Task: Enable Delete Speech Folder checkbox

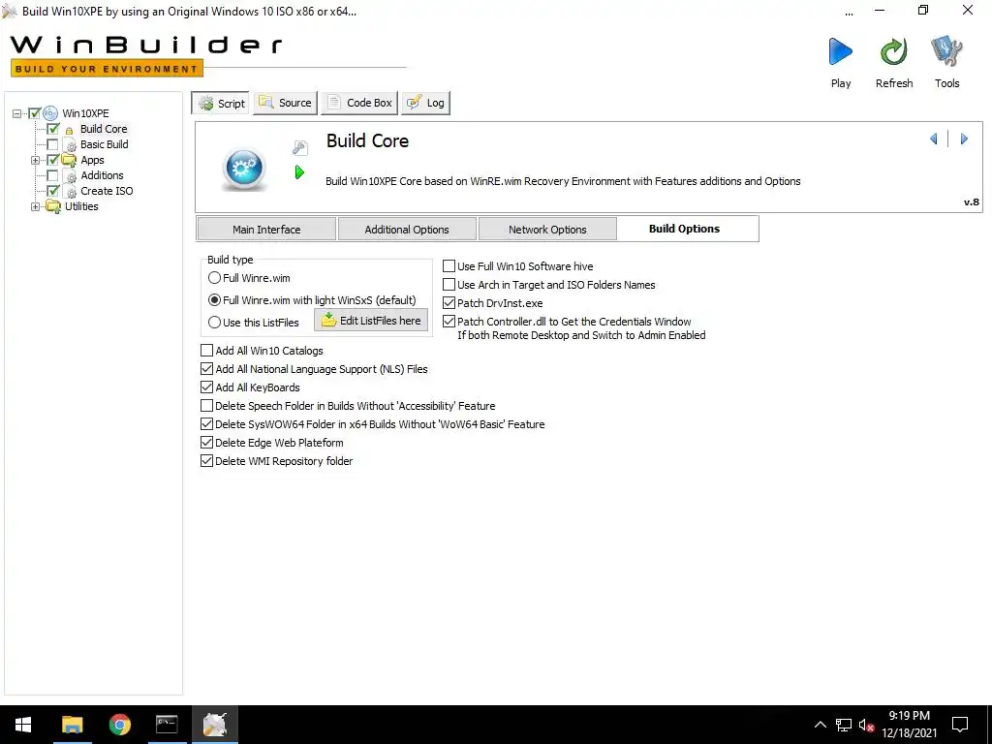Action: [x=207, y=406]
